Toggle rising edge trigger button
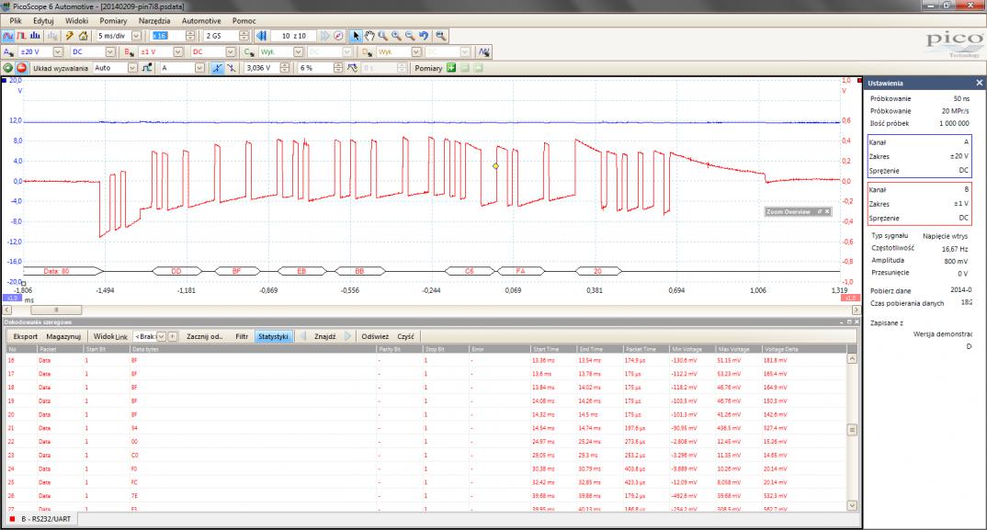Screen dimensions: 987x530 [x=216, y=67]
